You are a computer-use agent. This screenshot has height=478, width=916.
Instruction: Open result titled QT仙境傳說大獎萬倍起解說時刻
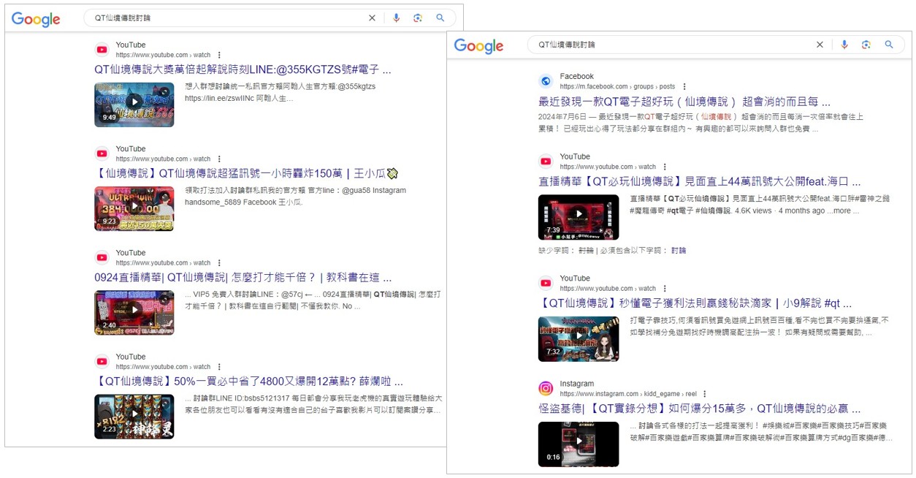(243, 70)
